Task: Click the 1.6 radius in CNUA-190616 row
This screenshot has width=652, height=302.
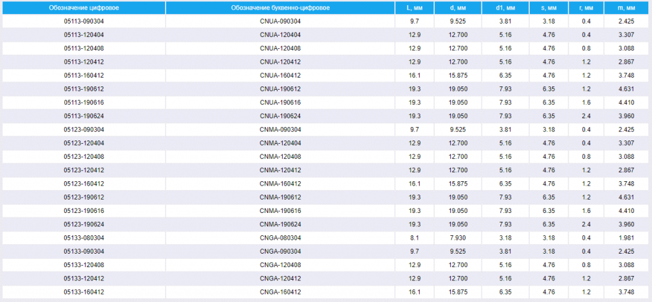Action: click(x=586, y=102)
